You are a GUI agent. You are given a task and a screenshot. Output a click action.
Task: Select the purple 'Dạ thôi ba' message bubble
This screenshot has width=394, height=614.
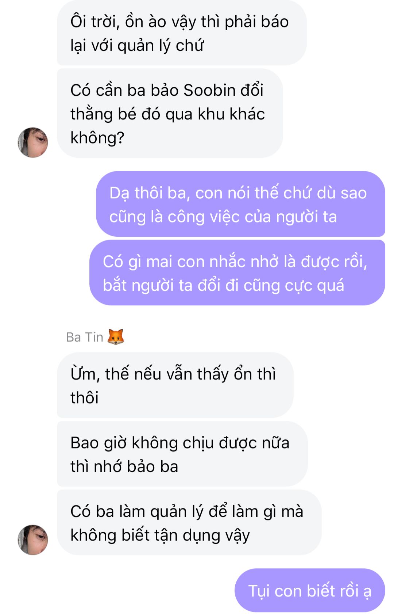240,204
